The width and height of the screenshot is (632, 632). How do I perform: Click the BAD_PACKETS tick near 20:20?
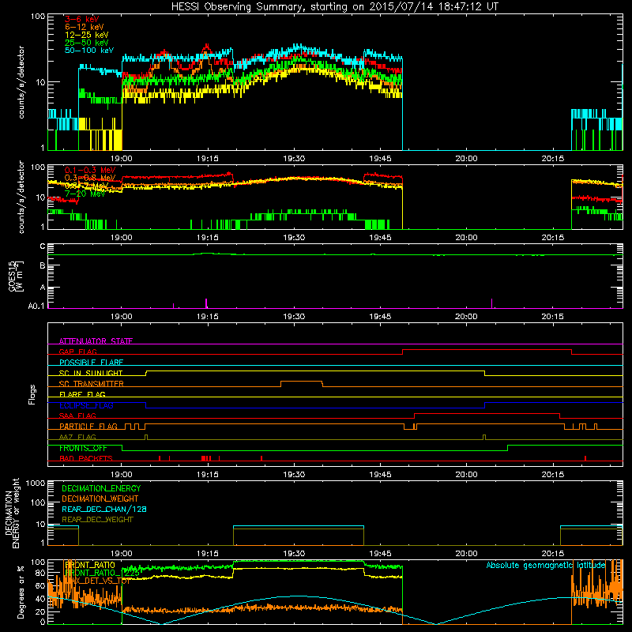585,458
